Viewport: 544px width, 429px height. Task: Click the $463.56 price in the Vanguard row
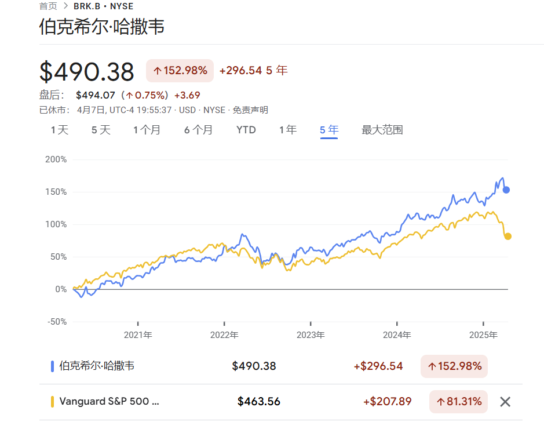coord(259,402)
